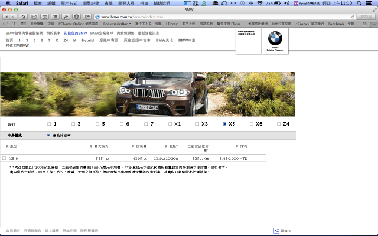Image resolution: width=378 pixels, height=236 pixels.
Task: Open the Apple menu
Action: click(8, 3)
